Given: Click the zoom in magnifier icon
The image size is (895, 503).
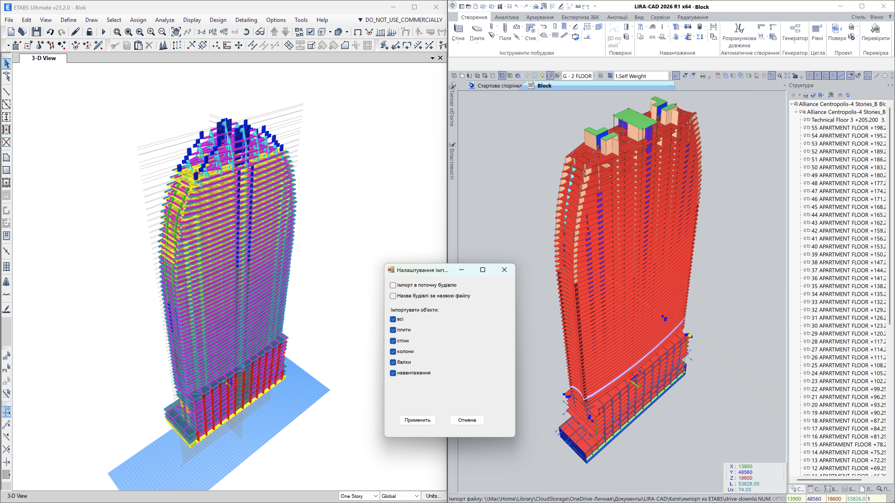Looking at the screenshot, I should coord(151,32).
